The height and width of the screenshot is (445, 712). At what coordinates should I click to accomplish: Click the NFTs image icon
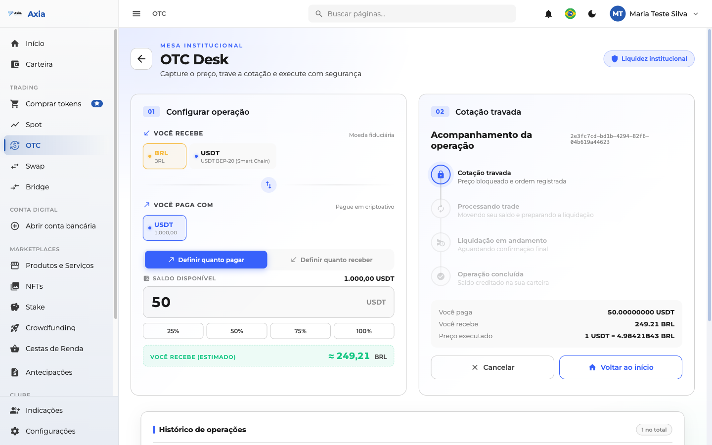[x=15, y=286]
